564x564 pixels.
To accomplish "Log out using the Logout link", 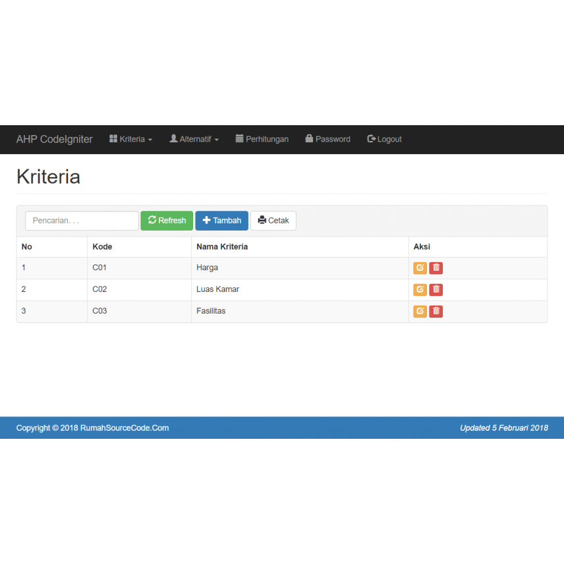I will click(x=384, y=140).
